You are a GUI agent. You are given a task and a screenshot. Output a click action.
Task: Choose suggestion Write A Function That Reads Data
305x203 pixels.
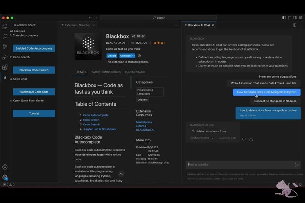point(264,83)
